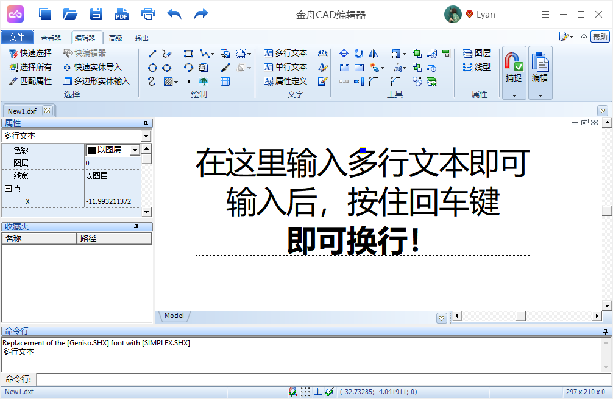Expand the hatch tool dropdown arrow
Viewport: 613px width, 399px height.
click(x=176, y=82)
